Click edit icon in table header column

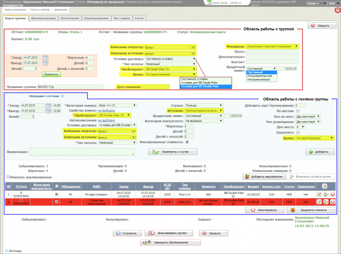324,186
